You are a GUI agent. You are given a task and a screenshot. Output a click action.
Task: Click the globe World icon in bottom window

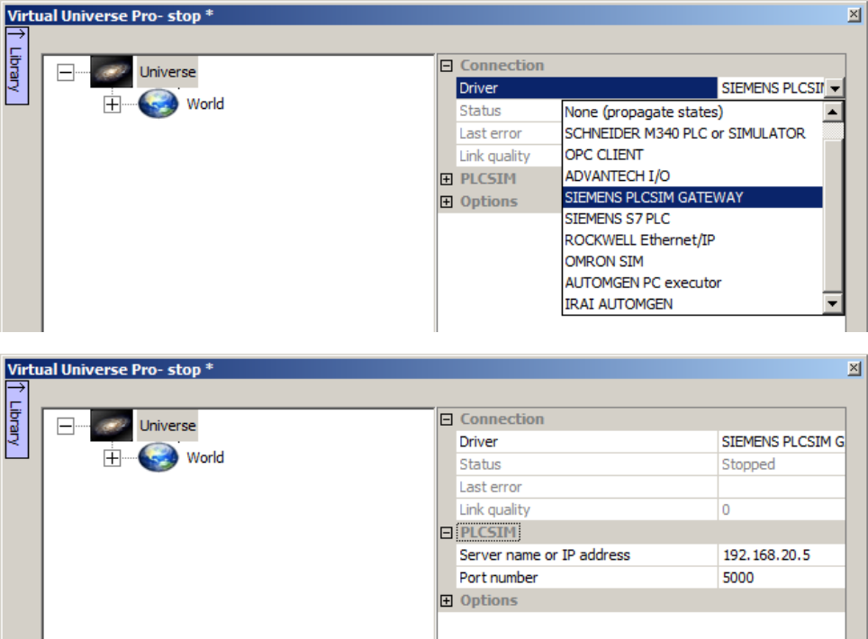click(158, 457)
